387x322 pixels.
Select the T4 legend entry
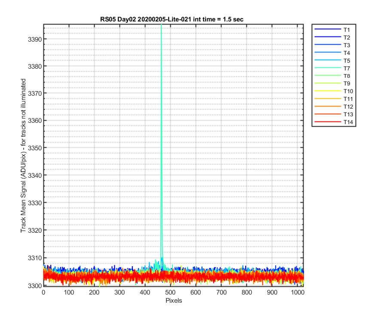[332, 53]
